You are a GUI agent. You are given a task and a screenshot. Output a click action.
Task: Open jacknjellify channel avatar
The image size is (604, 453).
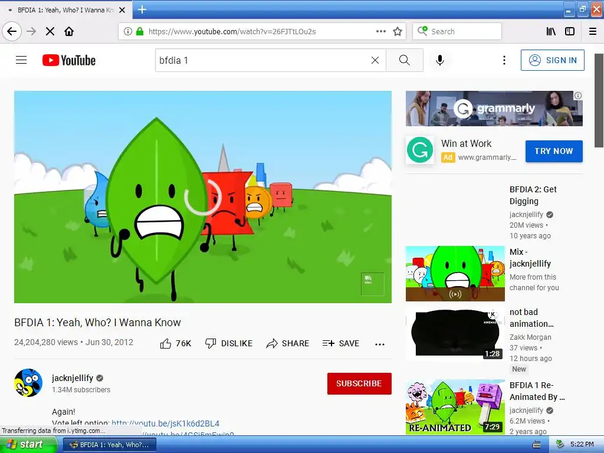tap(28, 382)
